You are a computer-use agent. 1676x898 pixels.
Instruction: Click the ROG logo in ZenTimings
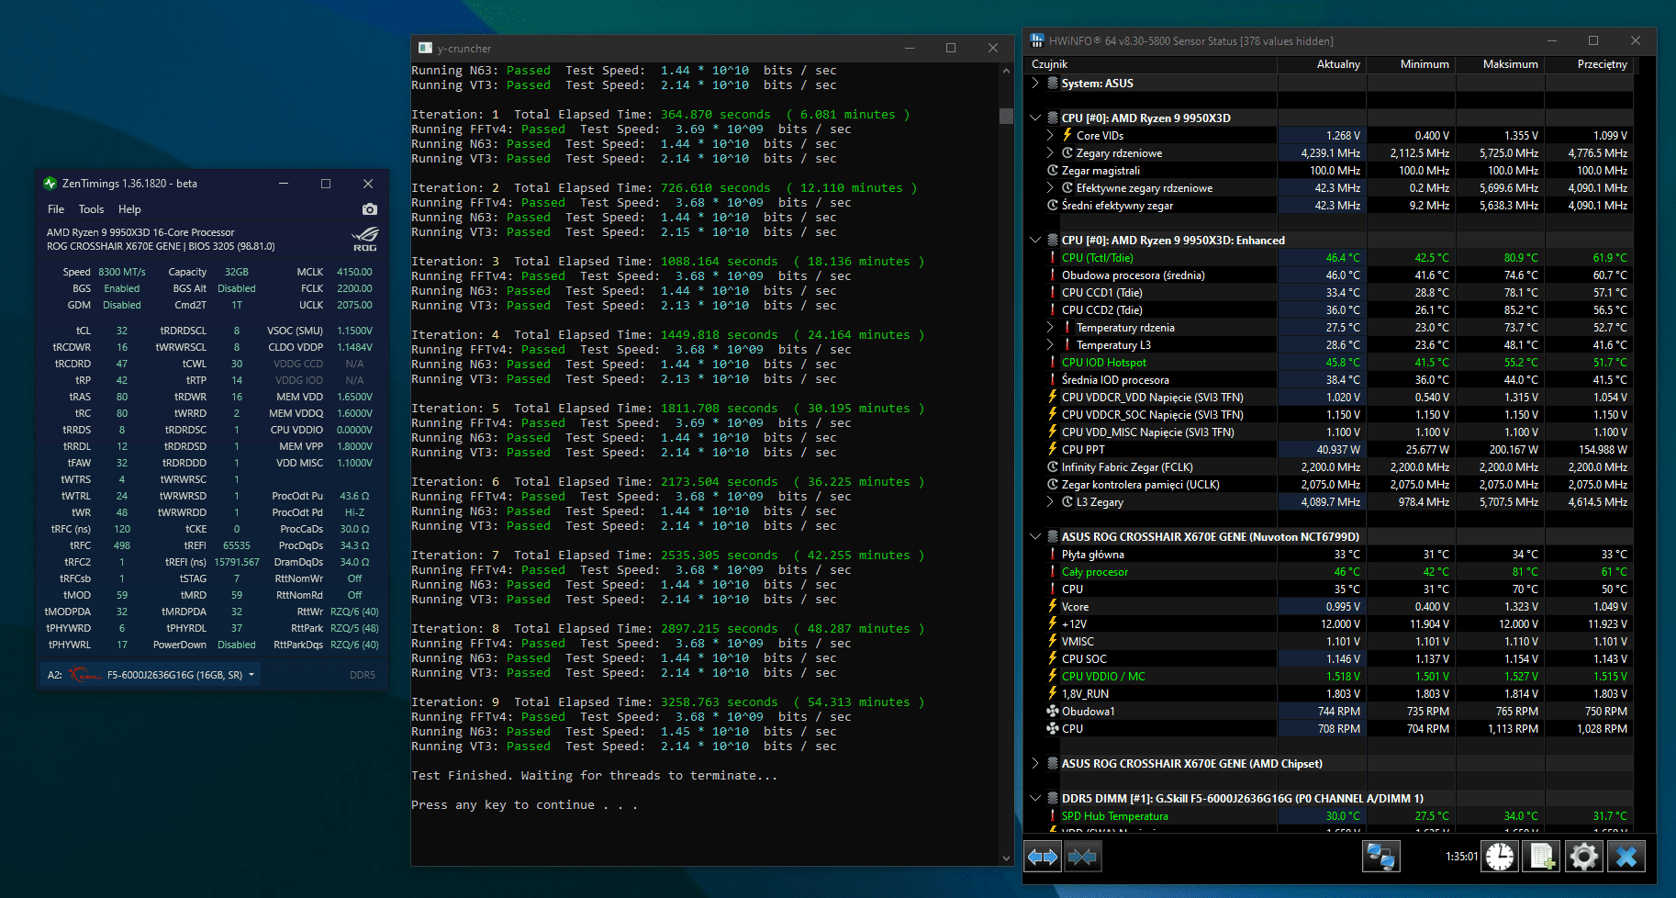tap(365, 239)
